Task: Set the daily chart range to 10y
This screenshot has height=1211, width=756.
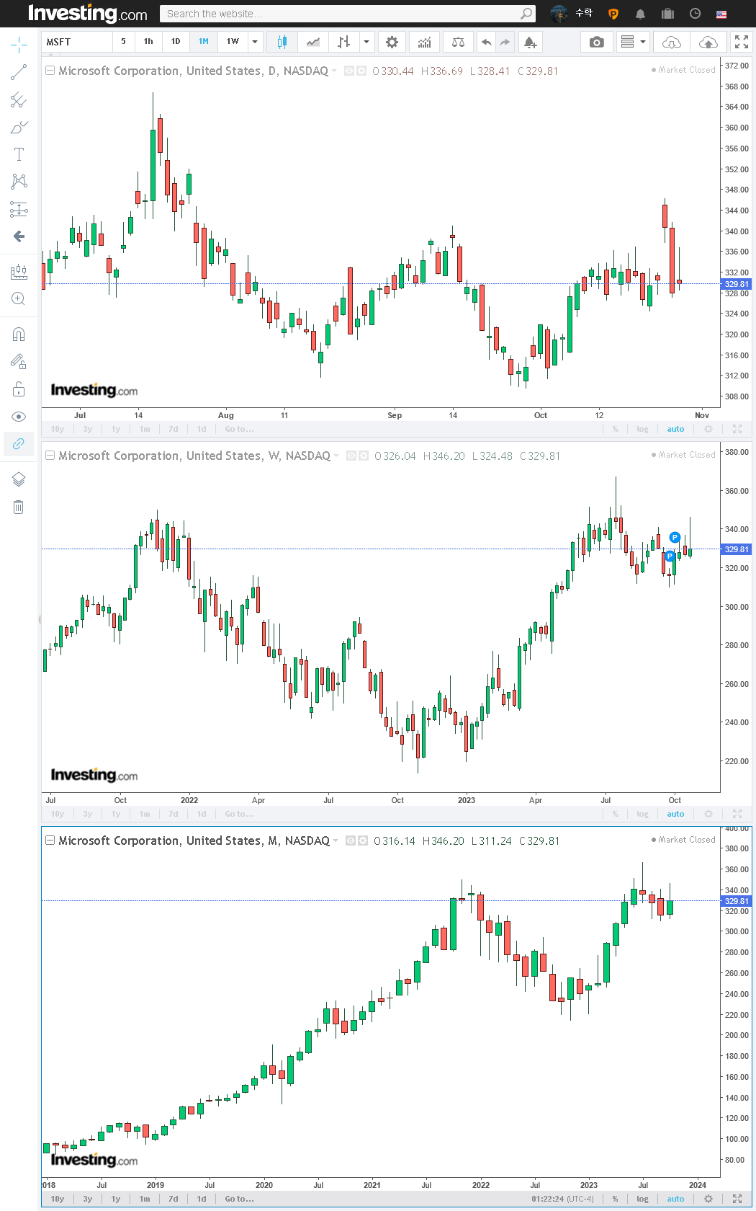Action: 58,429
